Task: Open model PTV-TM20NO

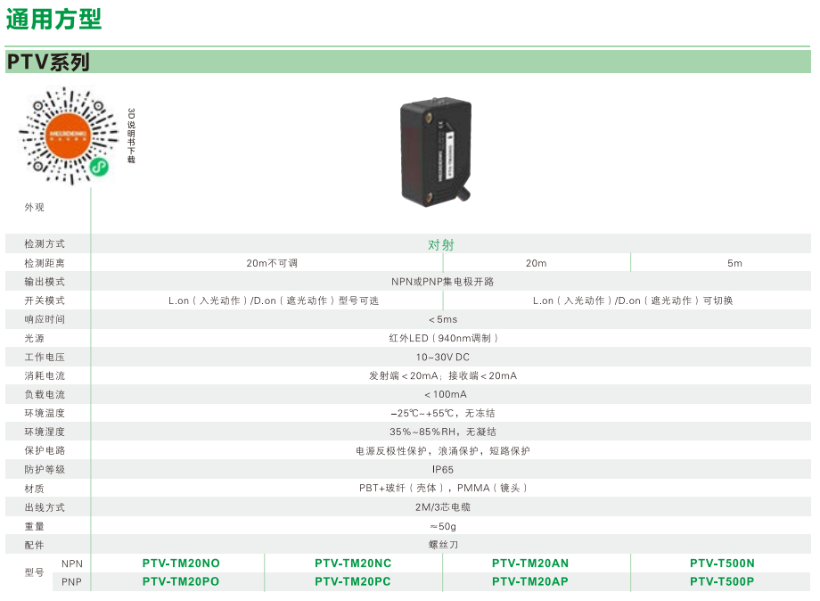Action: 181,563
